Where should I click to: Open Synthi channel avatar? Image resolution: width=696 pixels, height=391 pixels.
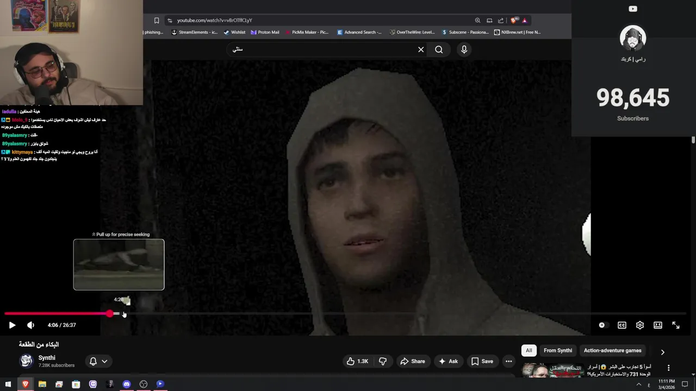tap(26, 361)
